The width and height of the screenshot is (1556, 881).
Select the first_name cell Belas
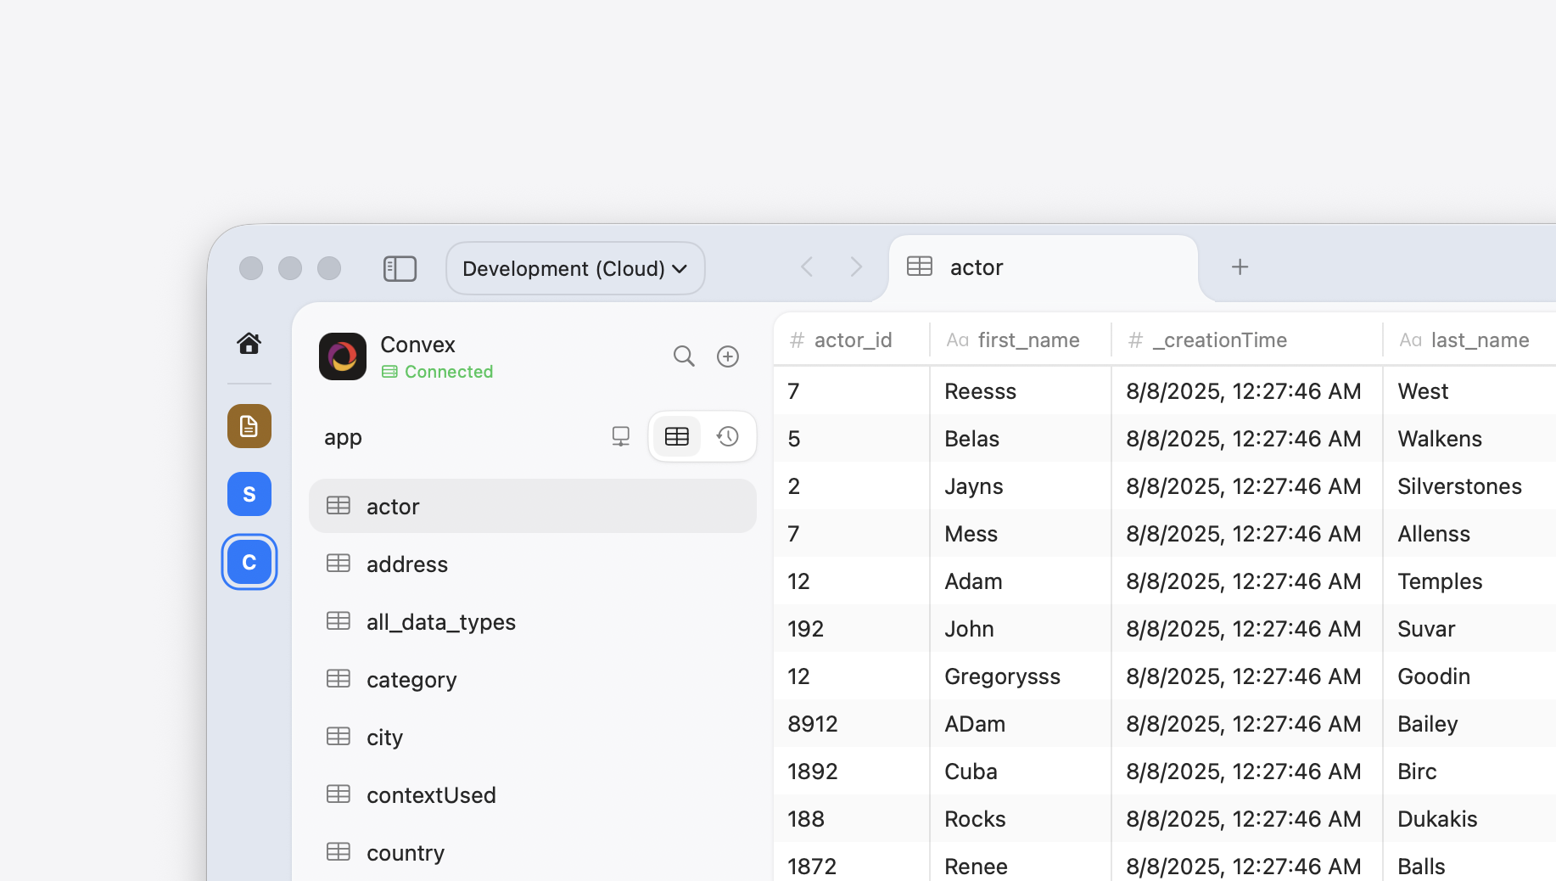(1021, 439)
